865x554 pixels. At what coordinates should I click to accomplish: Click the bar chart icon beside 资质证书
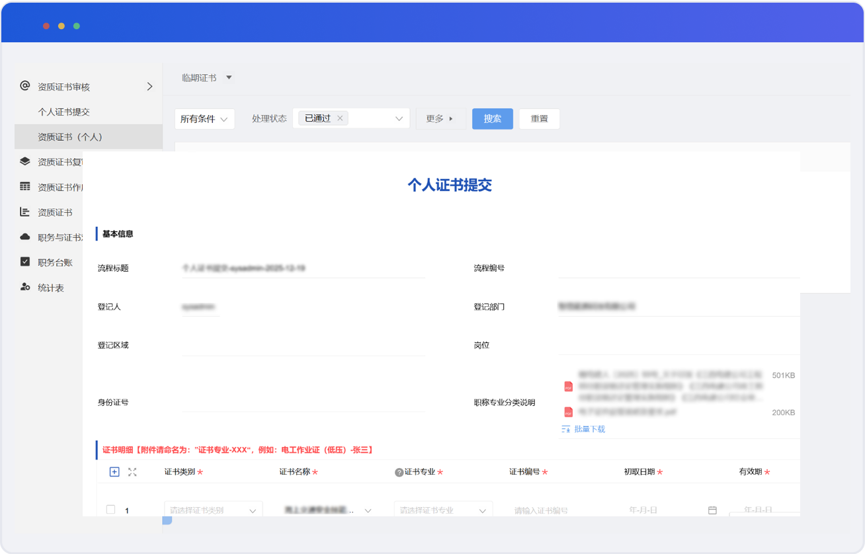click(25, 212)
